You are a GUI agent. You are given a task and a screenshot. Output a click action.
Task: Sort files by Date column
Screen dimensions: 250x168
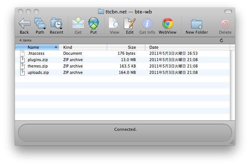coord(187,47)
